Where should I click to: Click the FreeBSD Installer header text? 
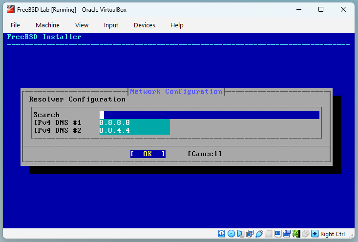[x=44, y=37]
